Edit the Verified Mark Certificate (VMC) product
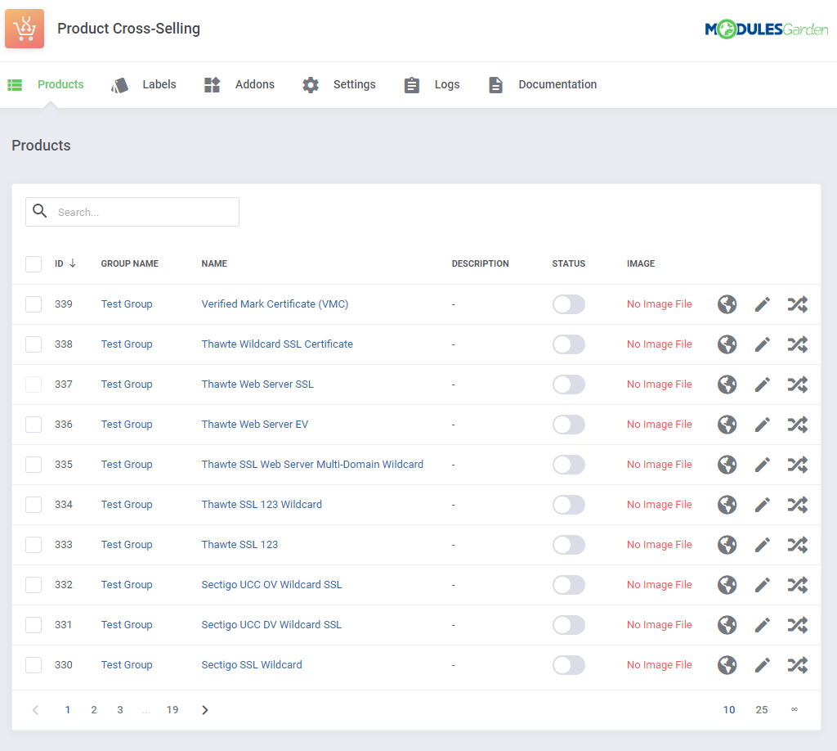Viewport: 837px width, 751px height. pos(763,304)
